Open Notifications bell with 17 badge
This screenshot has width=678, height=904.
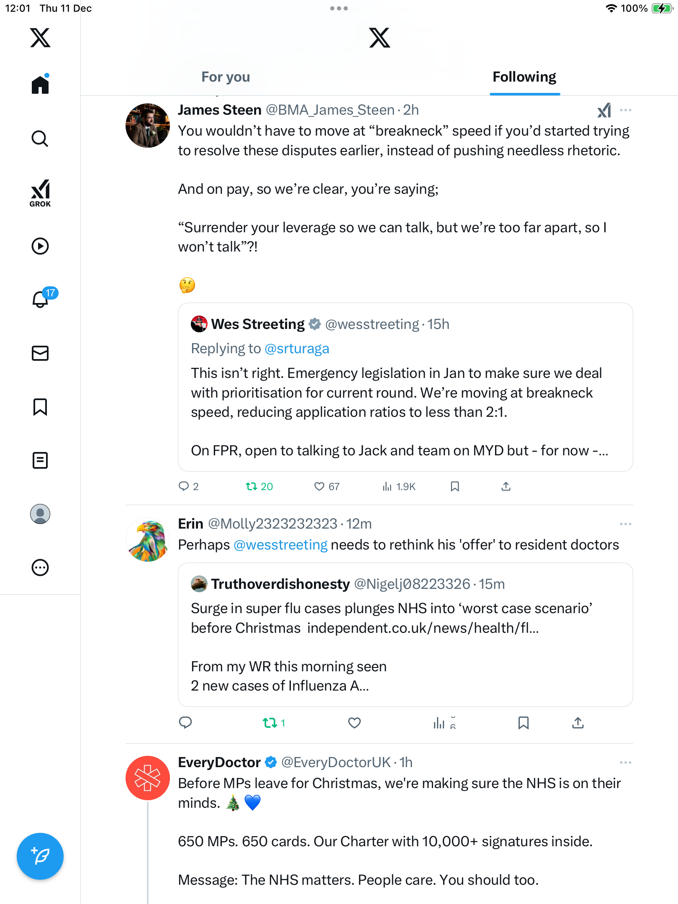pyautogui.click(x=41, y=299)
